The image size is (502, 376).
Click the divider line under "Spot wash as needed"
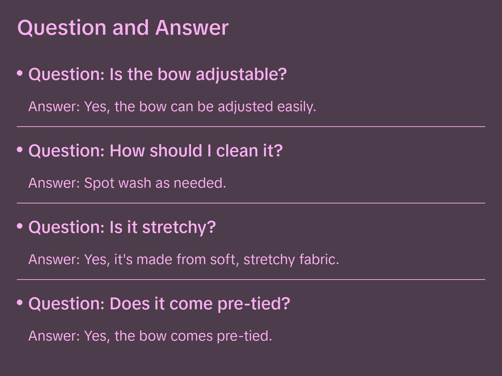[x=251, y=203]
